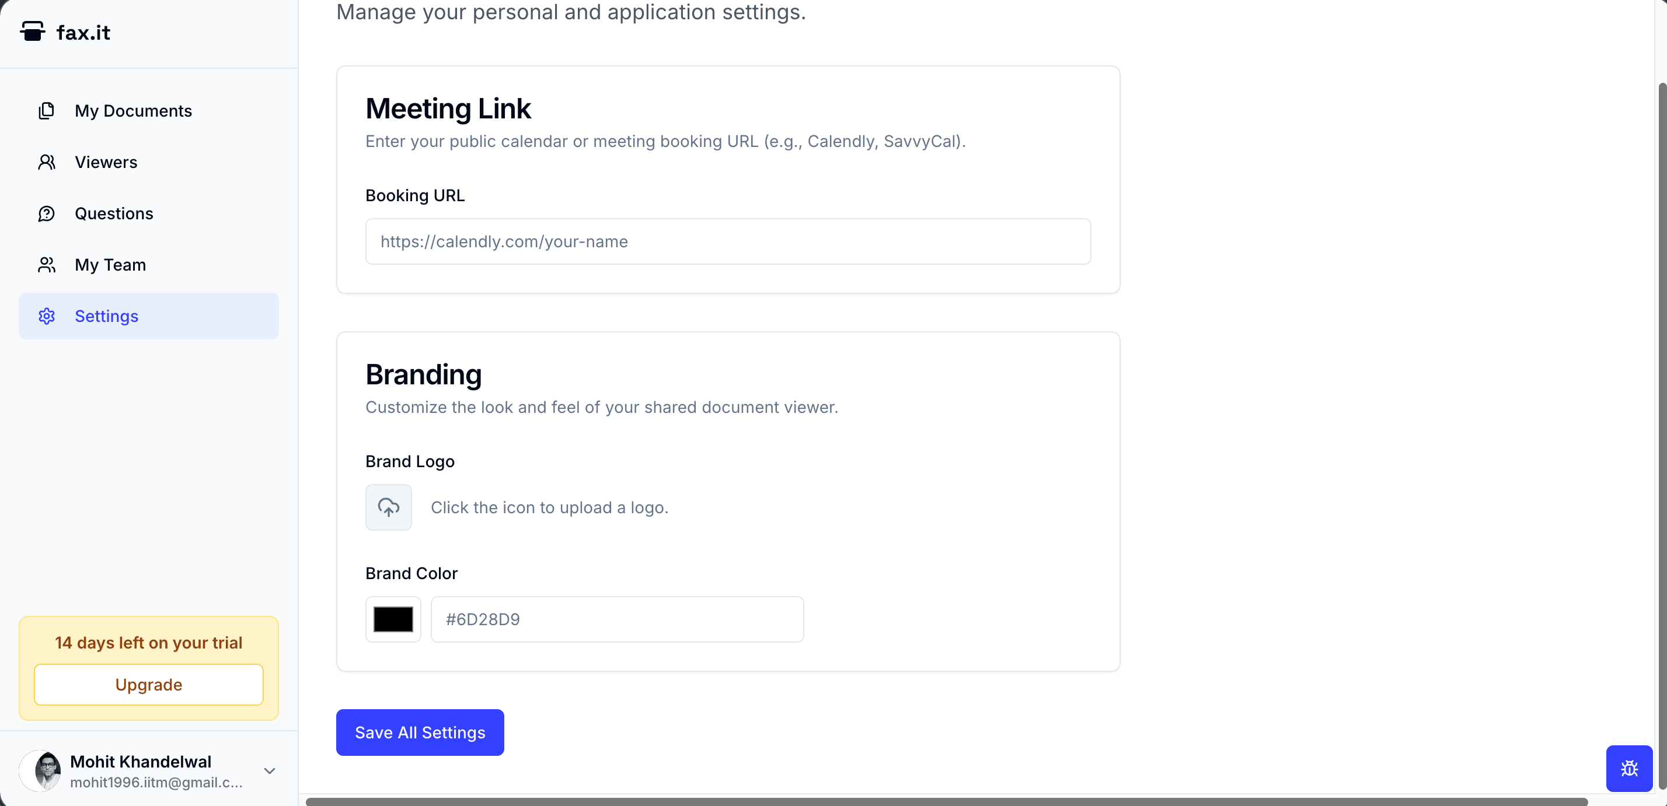
Task: Open Viewers from the sidebar navigation
Action: (106, 162)
